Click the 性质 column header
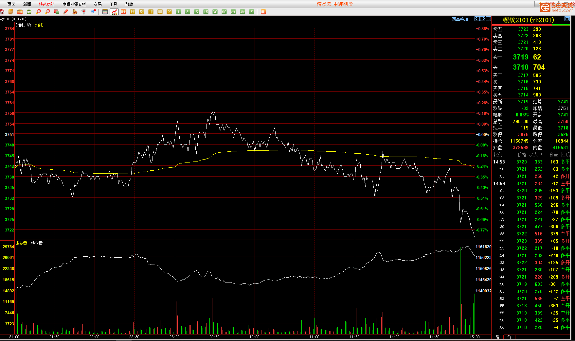This screenshot has width=575, height=341. (565, 155)
